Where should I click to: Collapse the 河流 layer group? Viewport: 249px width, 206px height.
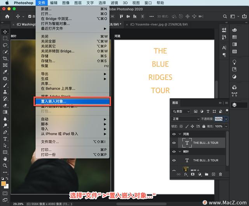[180, 134]
